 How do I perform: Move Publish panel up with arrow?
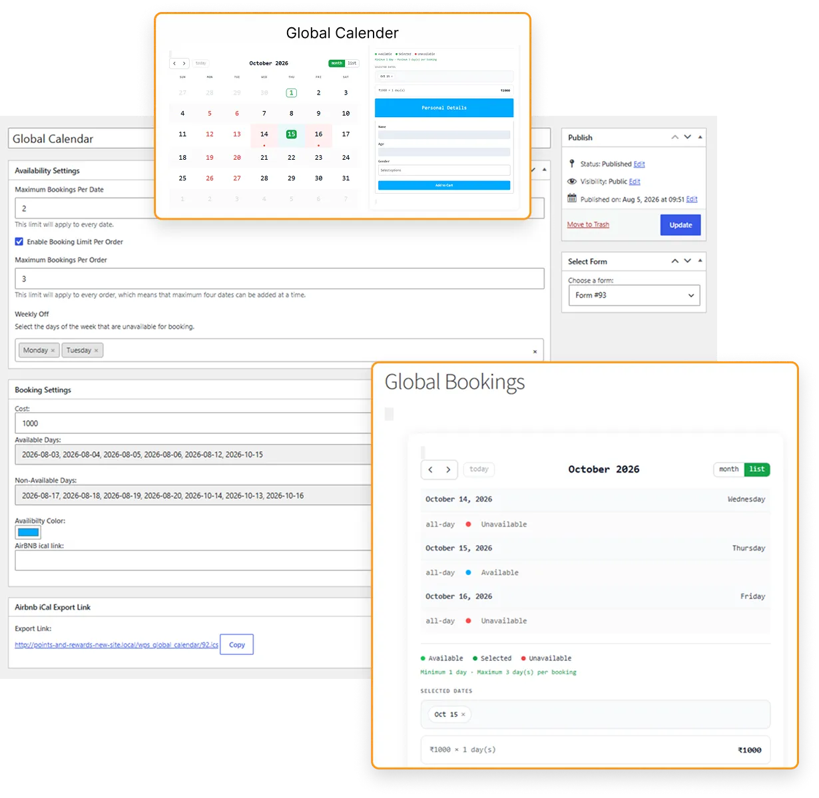tap(675, 137)
